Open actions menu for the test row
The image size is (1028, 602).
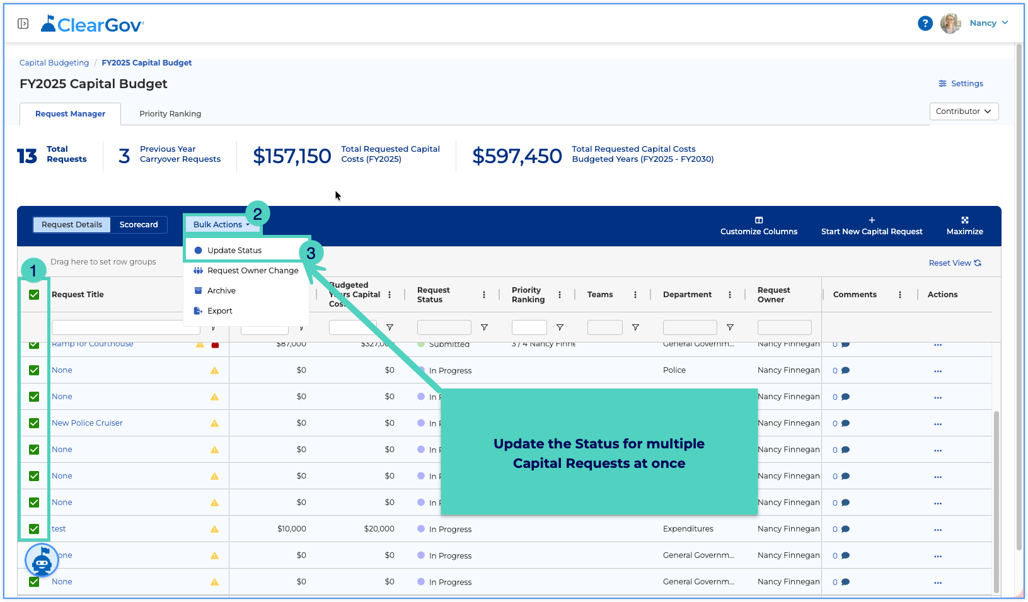click(x=937, y=530)
